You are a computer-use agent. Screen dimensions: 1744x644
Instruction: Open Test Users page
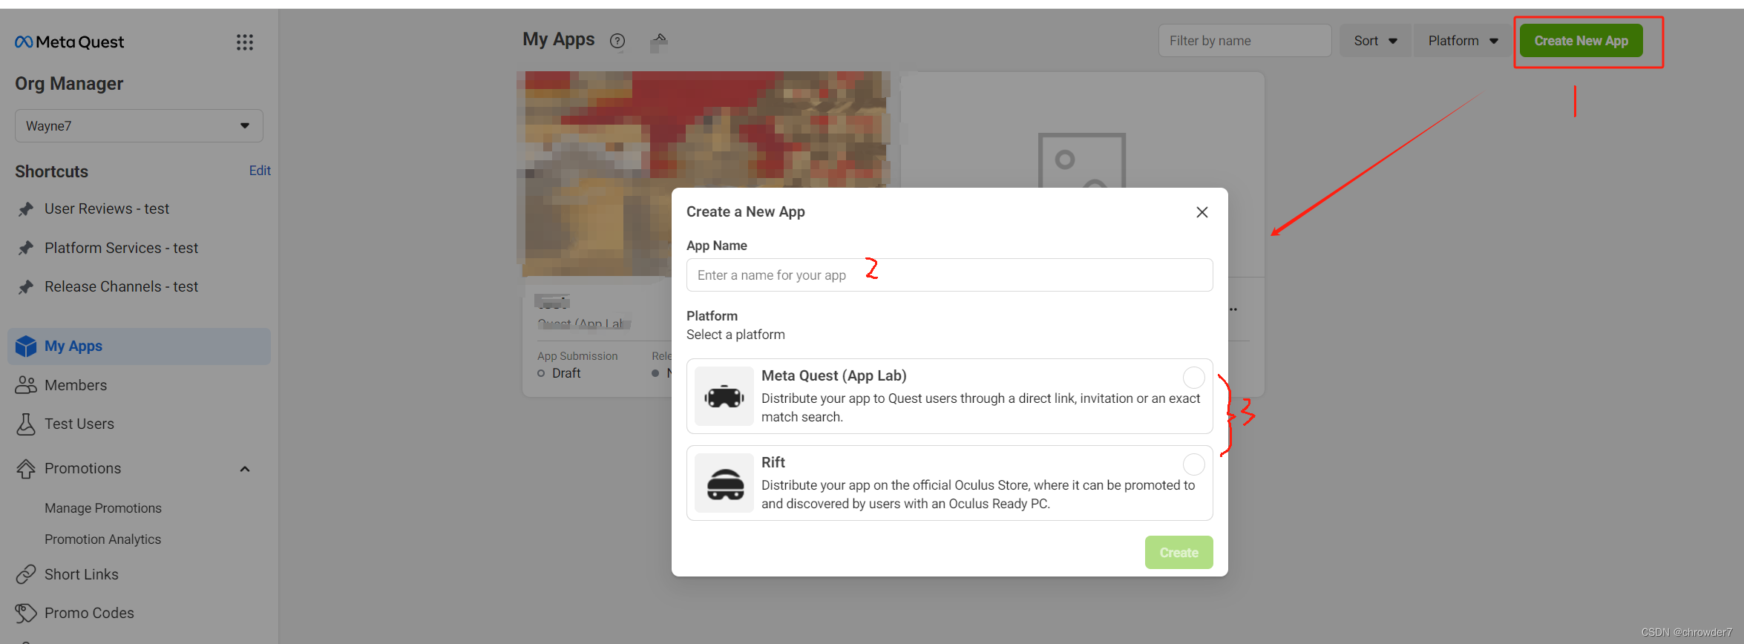(x=79, y=424)
